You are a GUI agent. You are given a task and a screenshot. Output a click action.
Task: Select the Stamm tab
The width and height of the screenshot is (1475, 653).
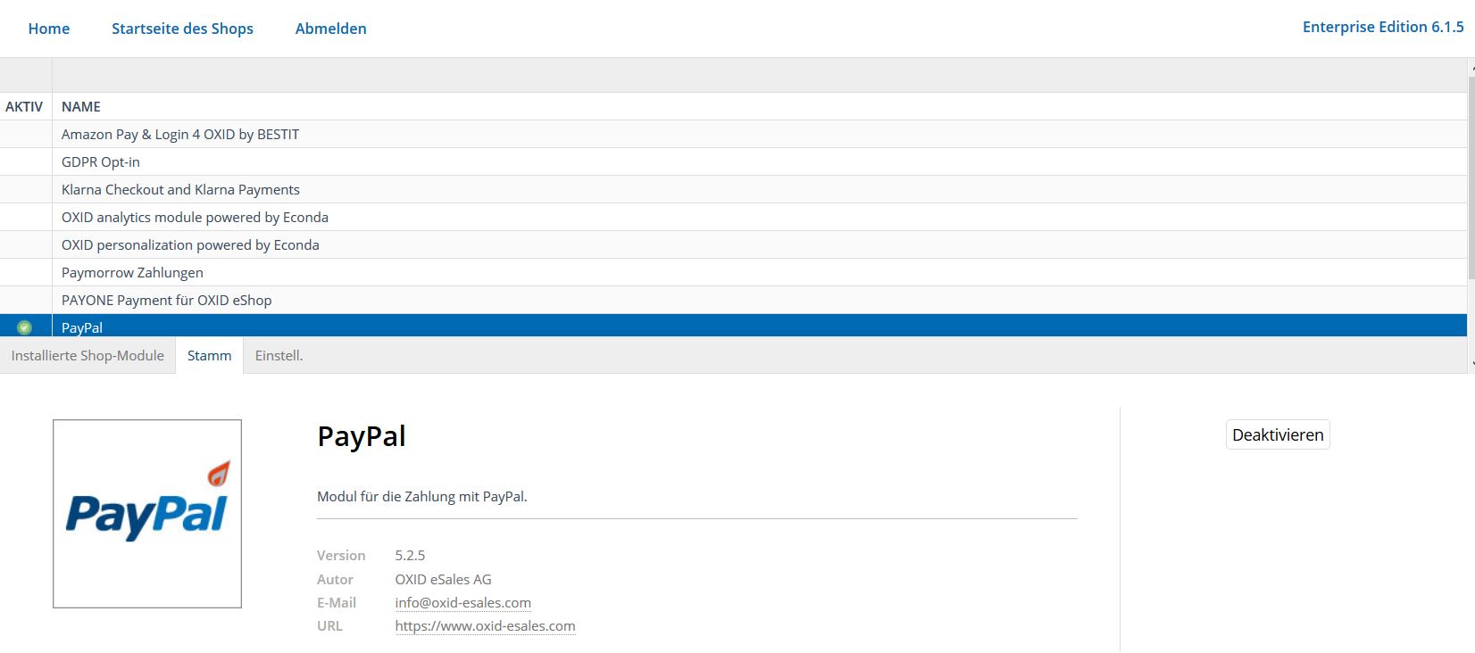(x=209, y=355)
